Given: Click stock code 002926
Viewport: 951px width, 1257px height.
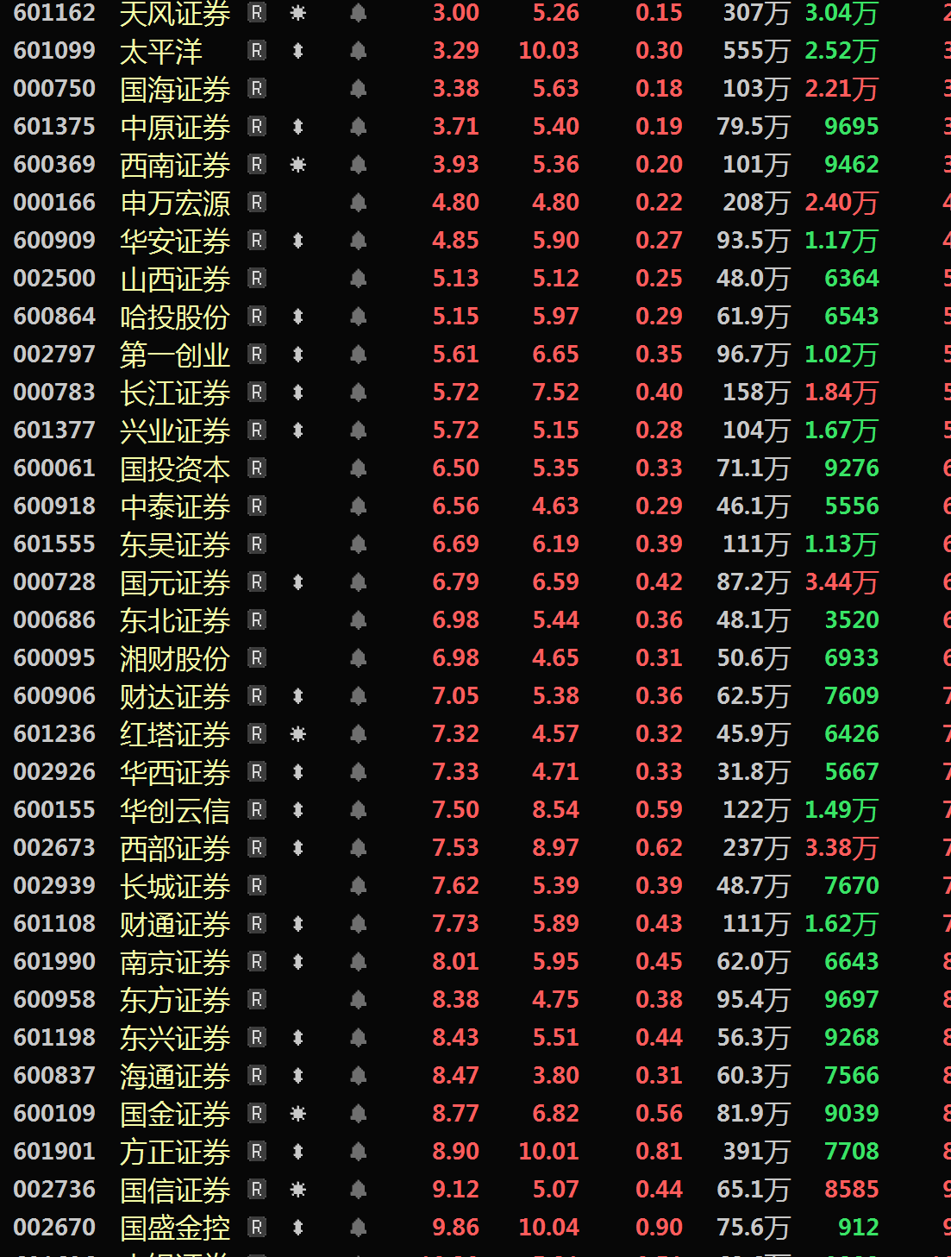Looking at the screenshot, I should (54, 772).
